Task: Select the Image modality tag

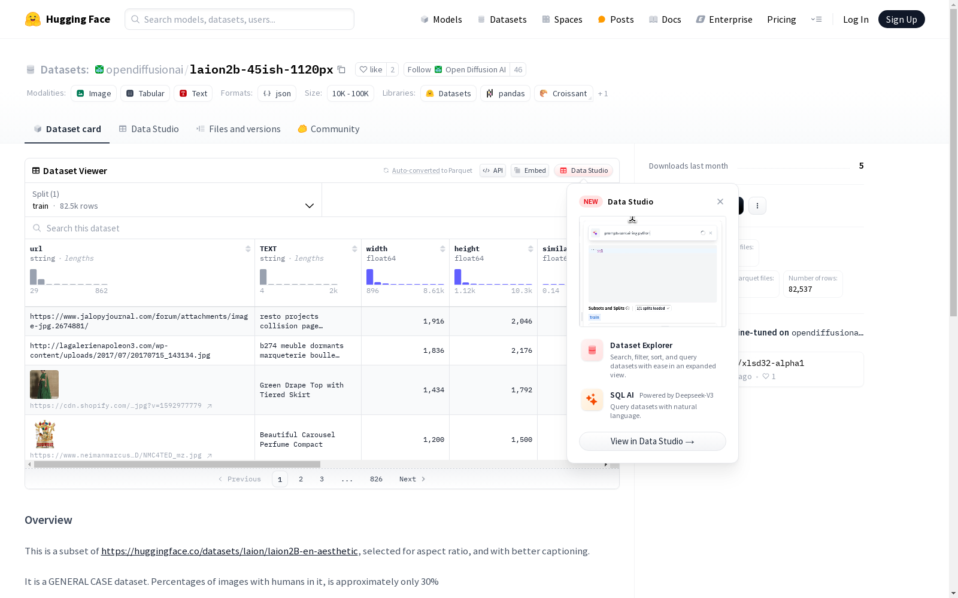Action: pyautogui.click(x=94, y=93)
